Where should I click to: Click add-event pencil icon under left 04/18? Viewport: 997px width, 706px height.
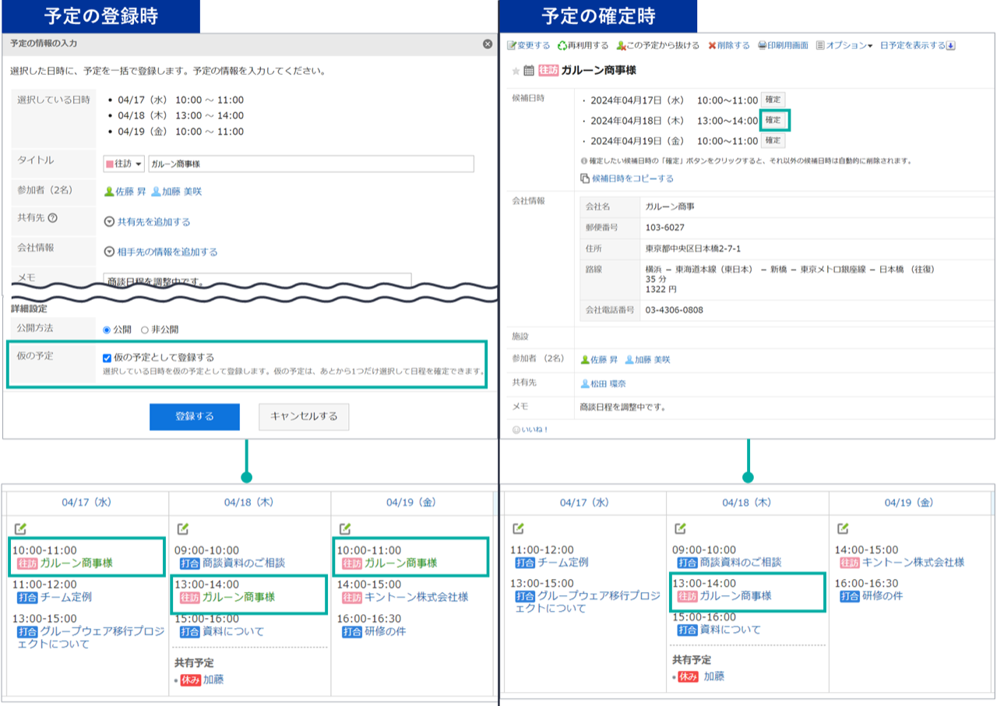182,529
